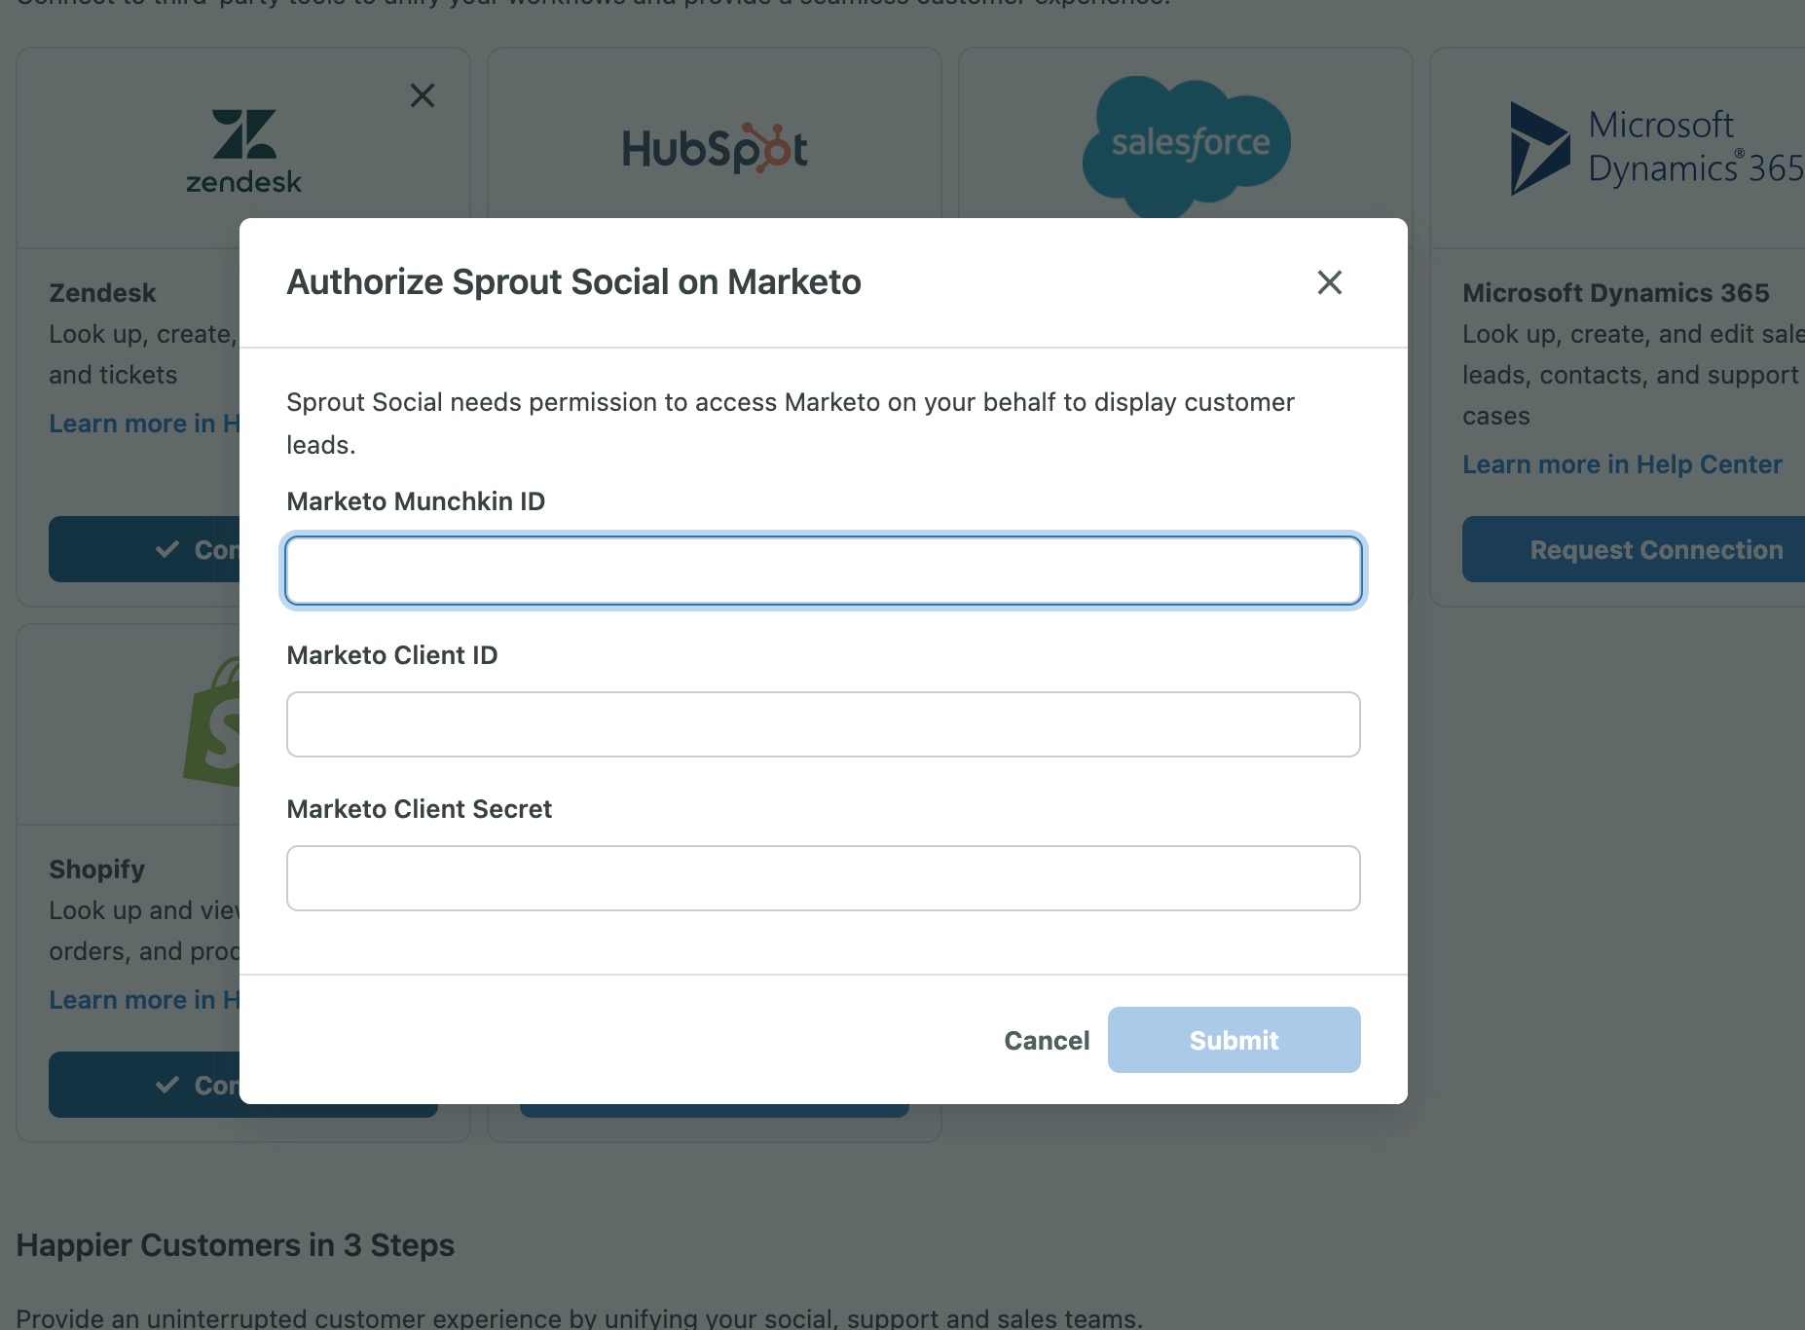
Task: Close the Authorize Sprout Social on Marketo dialog
Action: [1329, 282]
